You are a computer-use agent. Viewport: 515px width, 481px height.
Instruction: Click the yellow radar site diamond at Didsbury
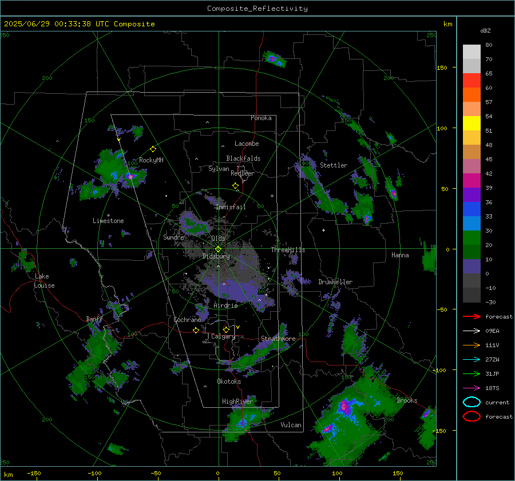(218, 249)
